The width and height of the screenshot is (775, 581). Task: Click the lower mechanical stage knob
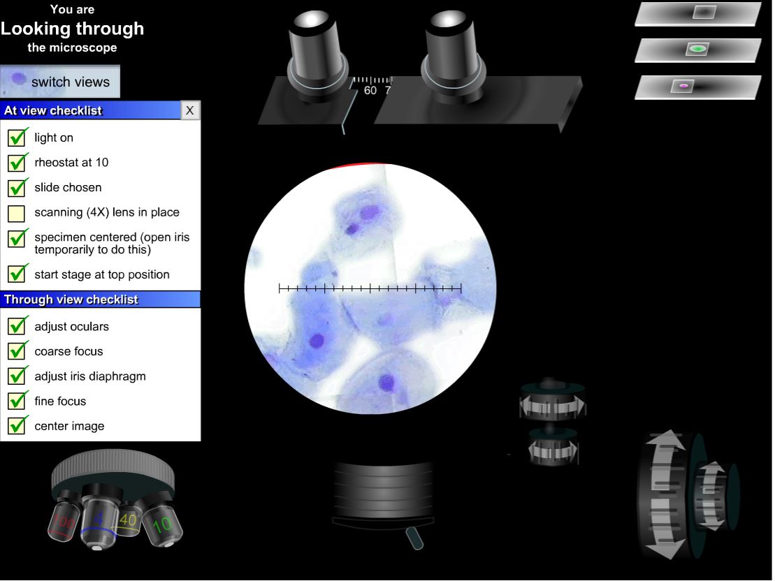pyautogui.click(x=552, y=450)
